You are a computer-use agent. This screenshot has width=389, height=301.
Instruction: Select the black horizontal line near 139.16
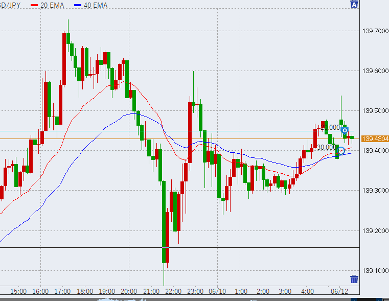[x=153, y=248]
